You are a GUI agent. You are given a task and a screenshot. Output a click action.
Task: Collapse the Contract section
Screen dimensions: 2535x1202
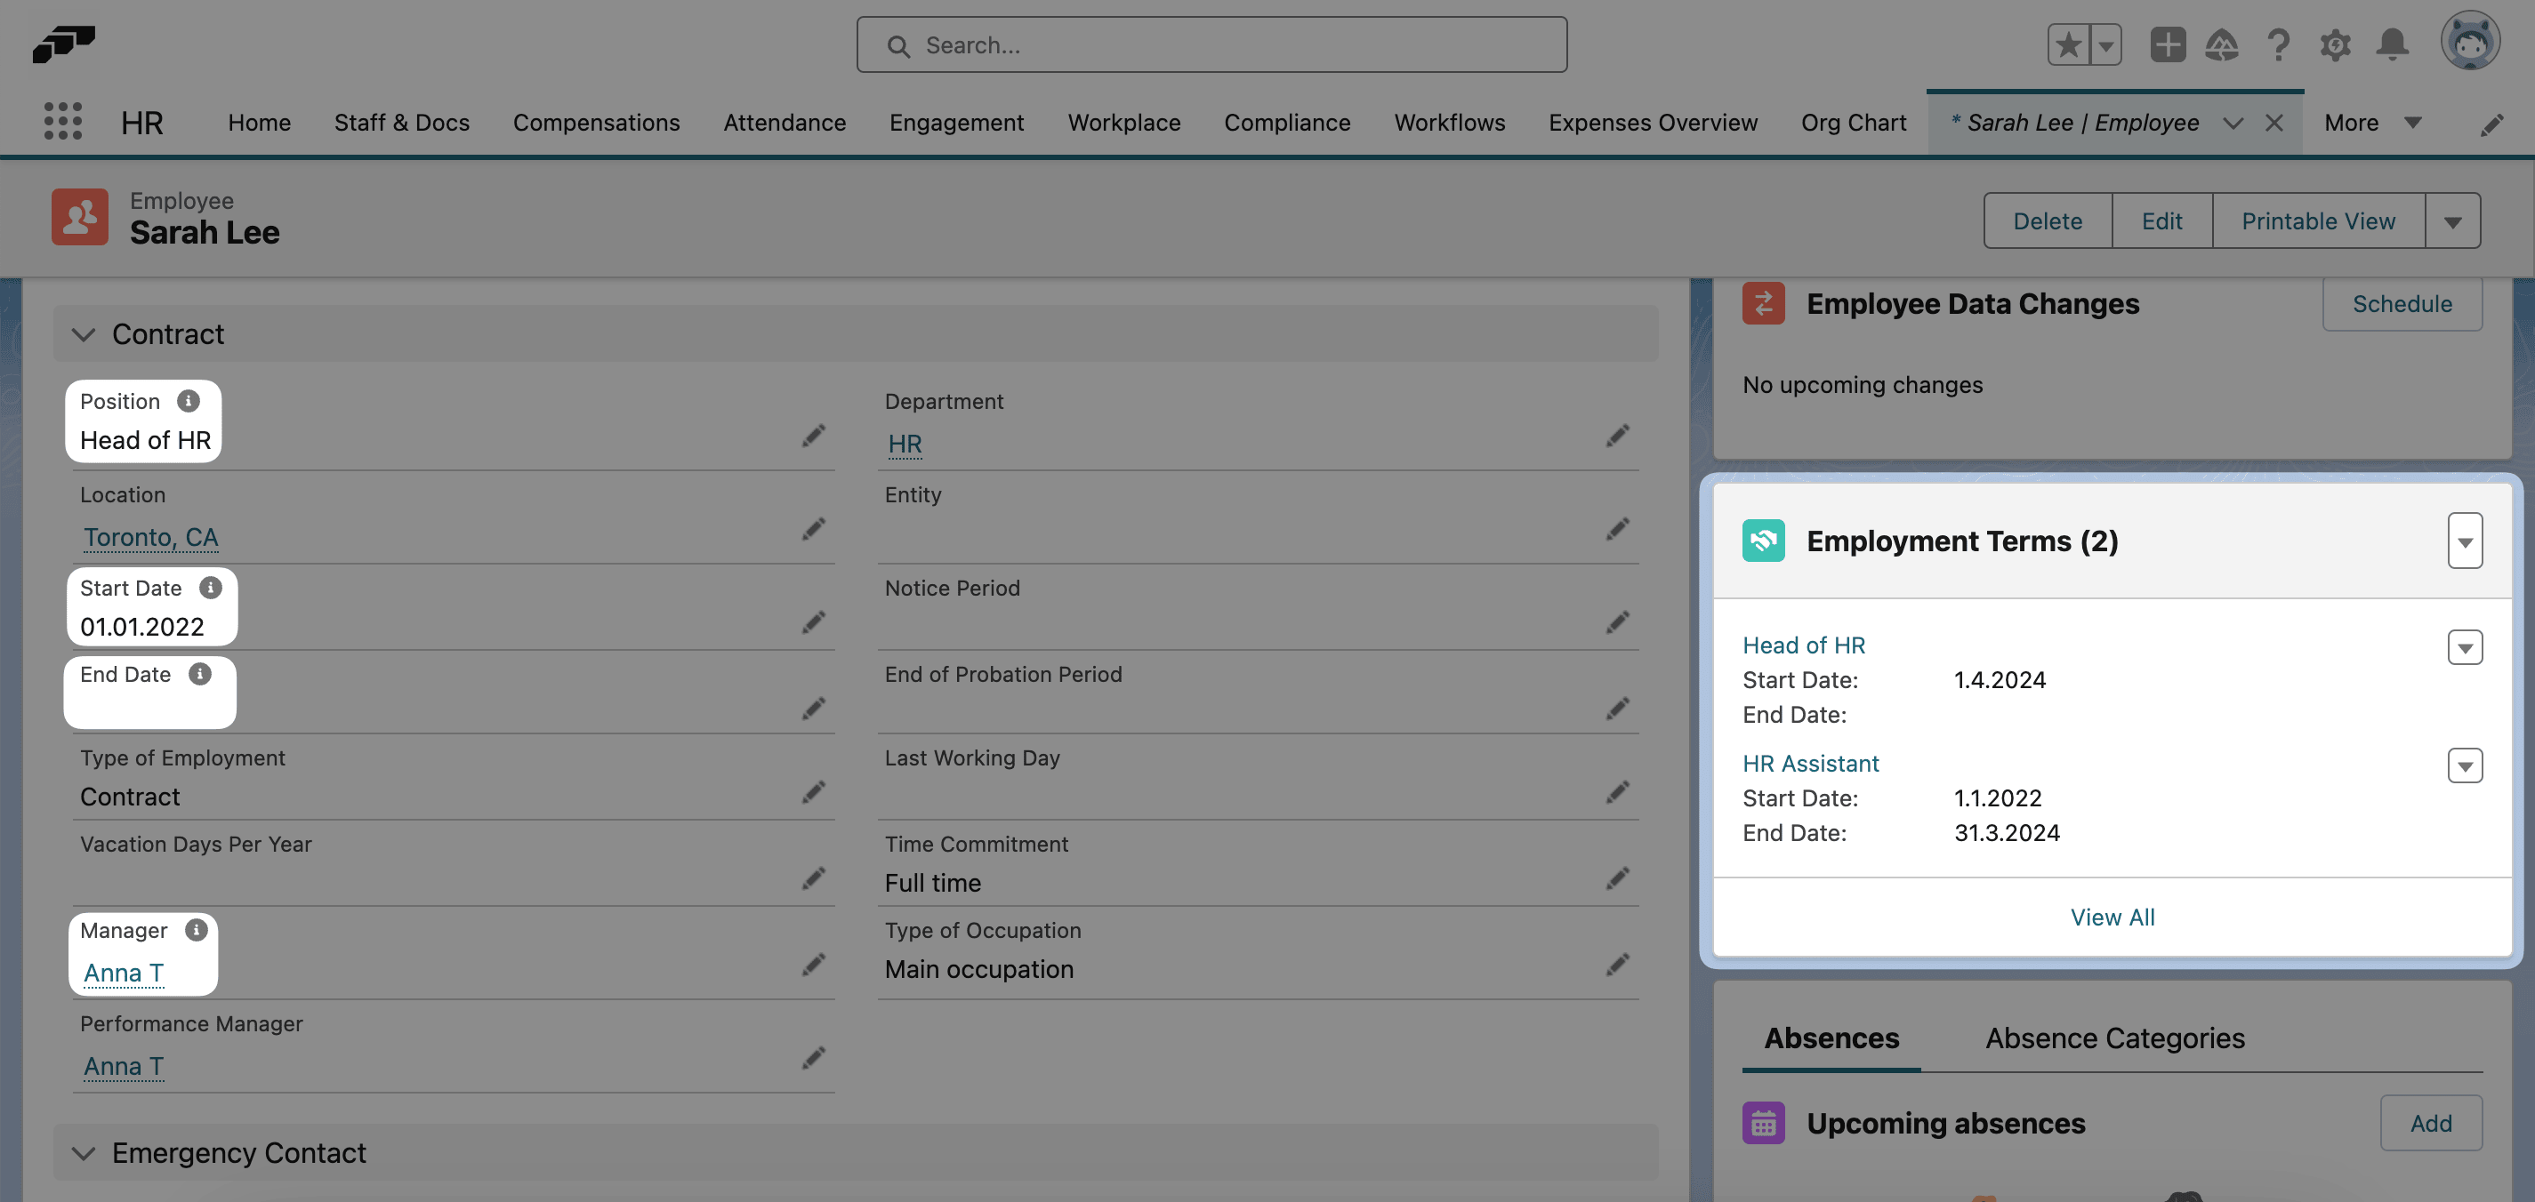click(x=84, y=334)
